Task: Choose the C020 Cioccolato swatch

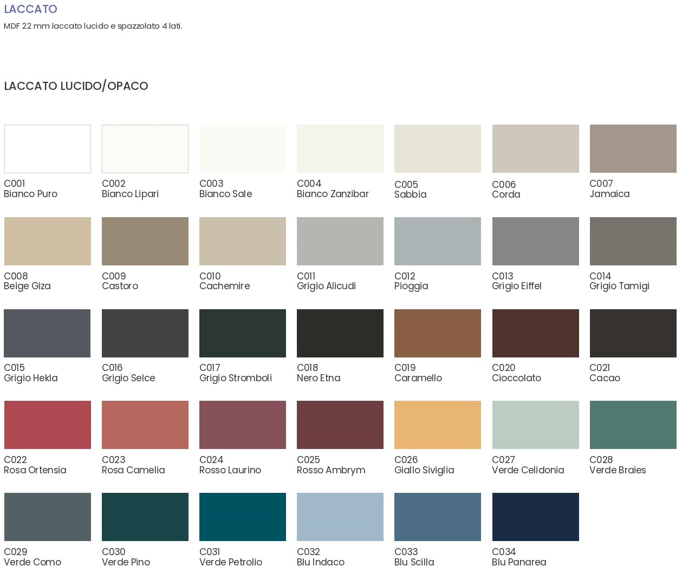Action: (535, 333)
